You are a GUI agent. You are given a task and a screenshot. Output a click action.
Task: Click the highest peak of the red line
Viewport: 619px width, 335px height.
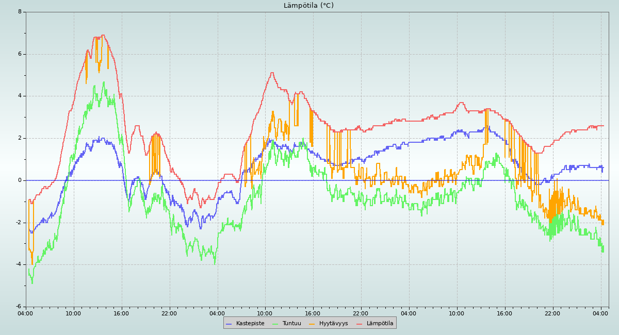pyautogui.click(x=103, y=36)
